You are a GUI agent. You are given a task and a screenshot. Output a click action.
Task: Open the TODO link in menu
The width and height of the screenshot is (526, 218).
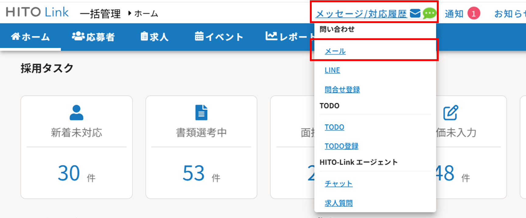(334, 127)
